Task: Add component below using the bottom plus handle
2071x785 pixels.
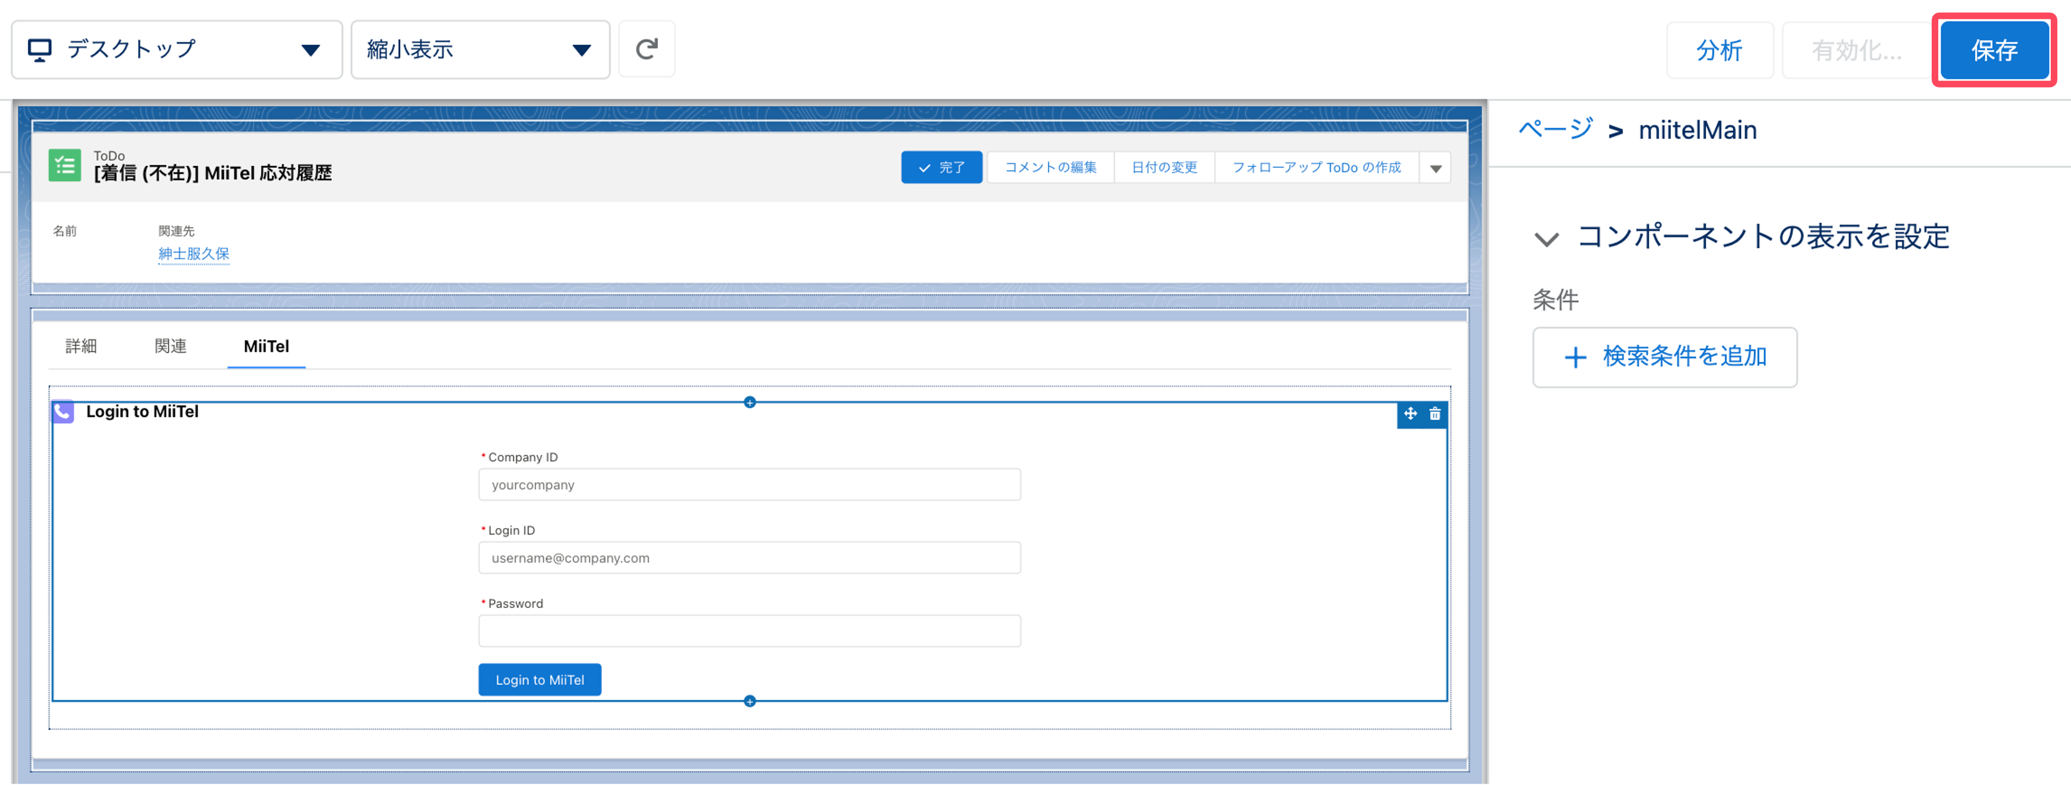Action: tap(749, 701)
